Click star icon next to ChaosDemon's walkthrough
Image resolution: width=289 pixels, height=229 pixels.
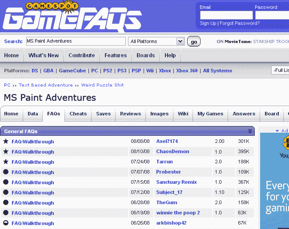6,152
